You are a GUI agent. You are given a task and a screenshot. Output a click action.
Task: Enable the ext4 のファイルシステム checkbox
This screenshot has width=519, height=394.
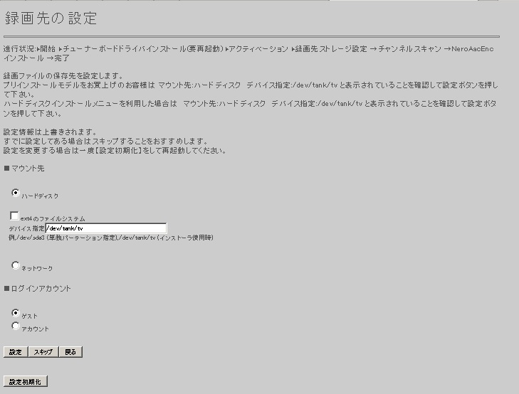14,215
